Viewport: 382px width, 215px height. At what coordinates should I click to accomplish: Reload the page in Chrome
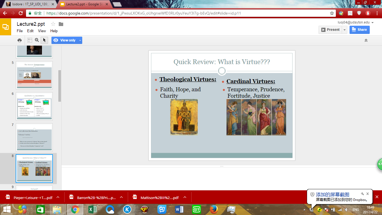(x=20, y=13)
